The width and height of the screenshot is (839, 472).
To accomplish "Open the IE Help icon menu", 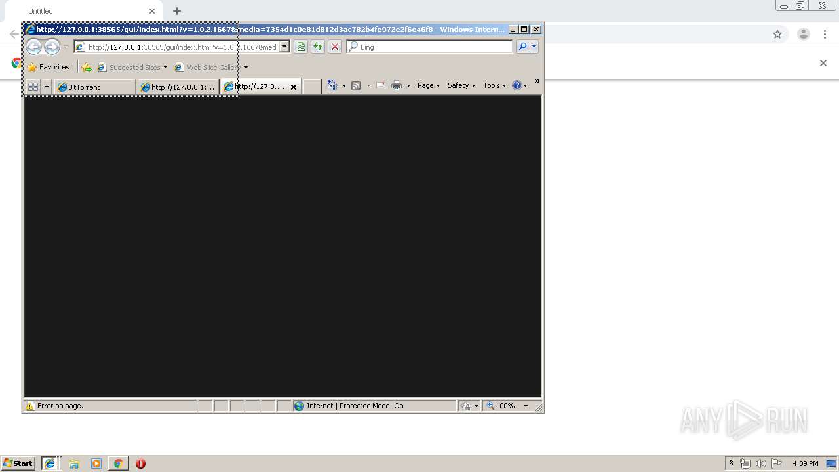I will pyautogui.click(x=520, y=85).
